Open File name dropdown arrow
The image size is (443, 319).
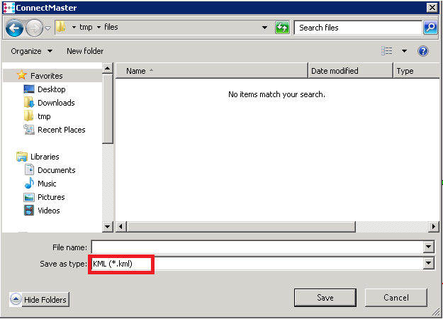point(428,247)
